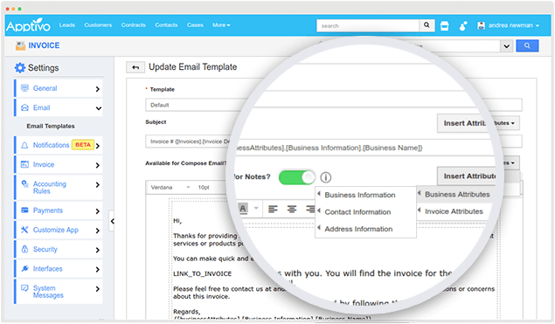Open the Verdana font family dropdown
The image size is (555, 324).
point(170,187)
